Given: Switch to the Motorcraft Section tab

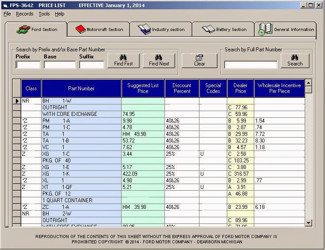Looking at the screenshot, I should pyautogui.click(x=99, y=29).
